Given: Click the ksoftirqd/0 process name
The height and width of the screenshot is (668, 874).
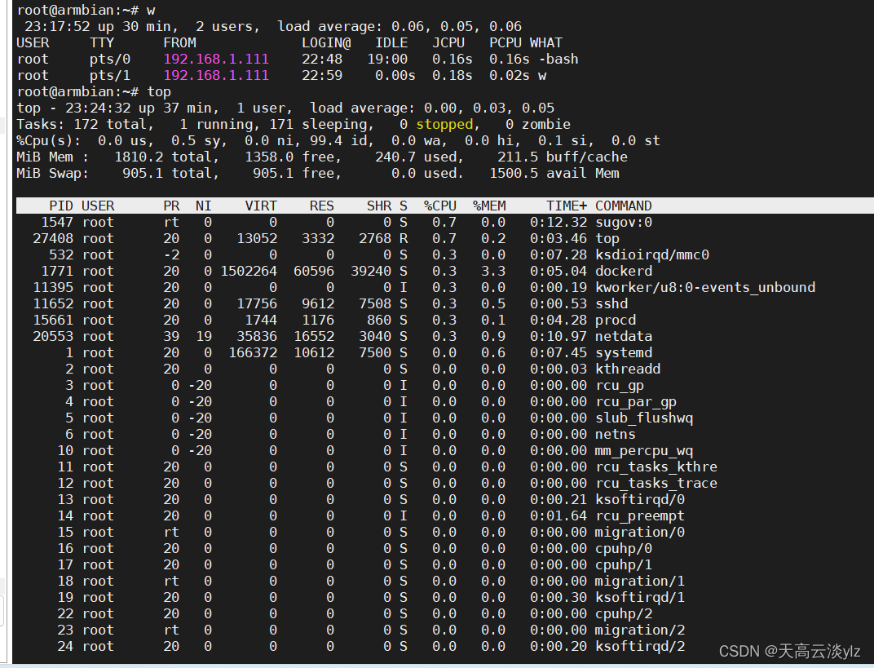Looking at the screenshot, I should pyautogui.click(x=639, y=499).
